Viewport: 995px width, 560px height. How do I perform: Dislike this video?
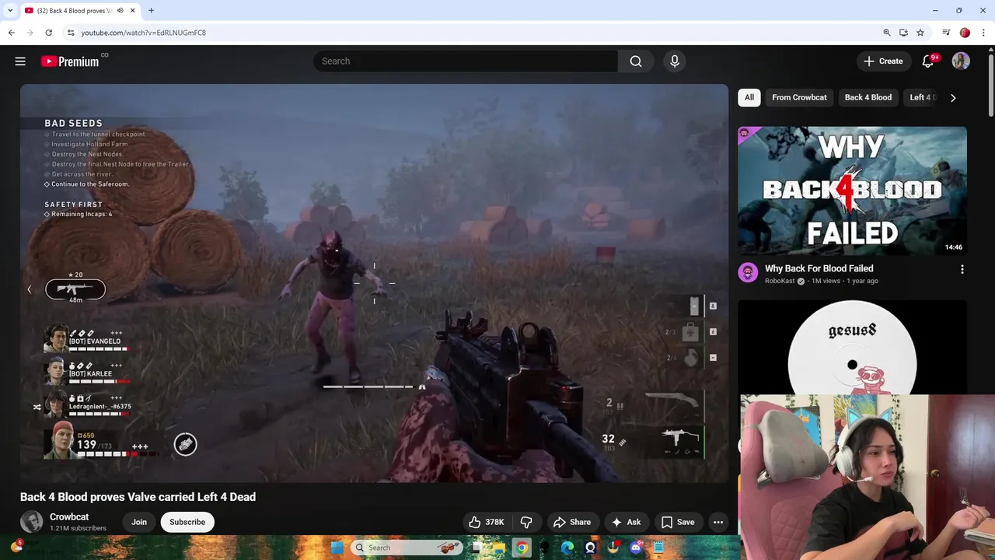click(x=526, y=522)
